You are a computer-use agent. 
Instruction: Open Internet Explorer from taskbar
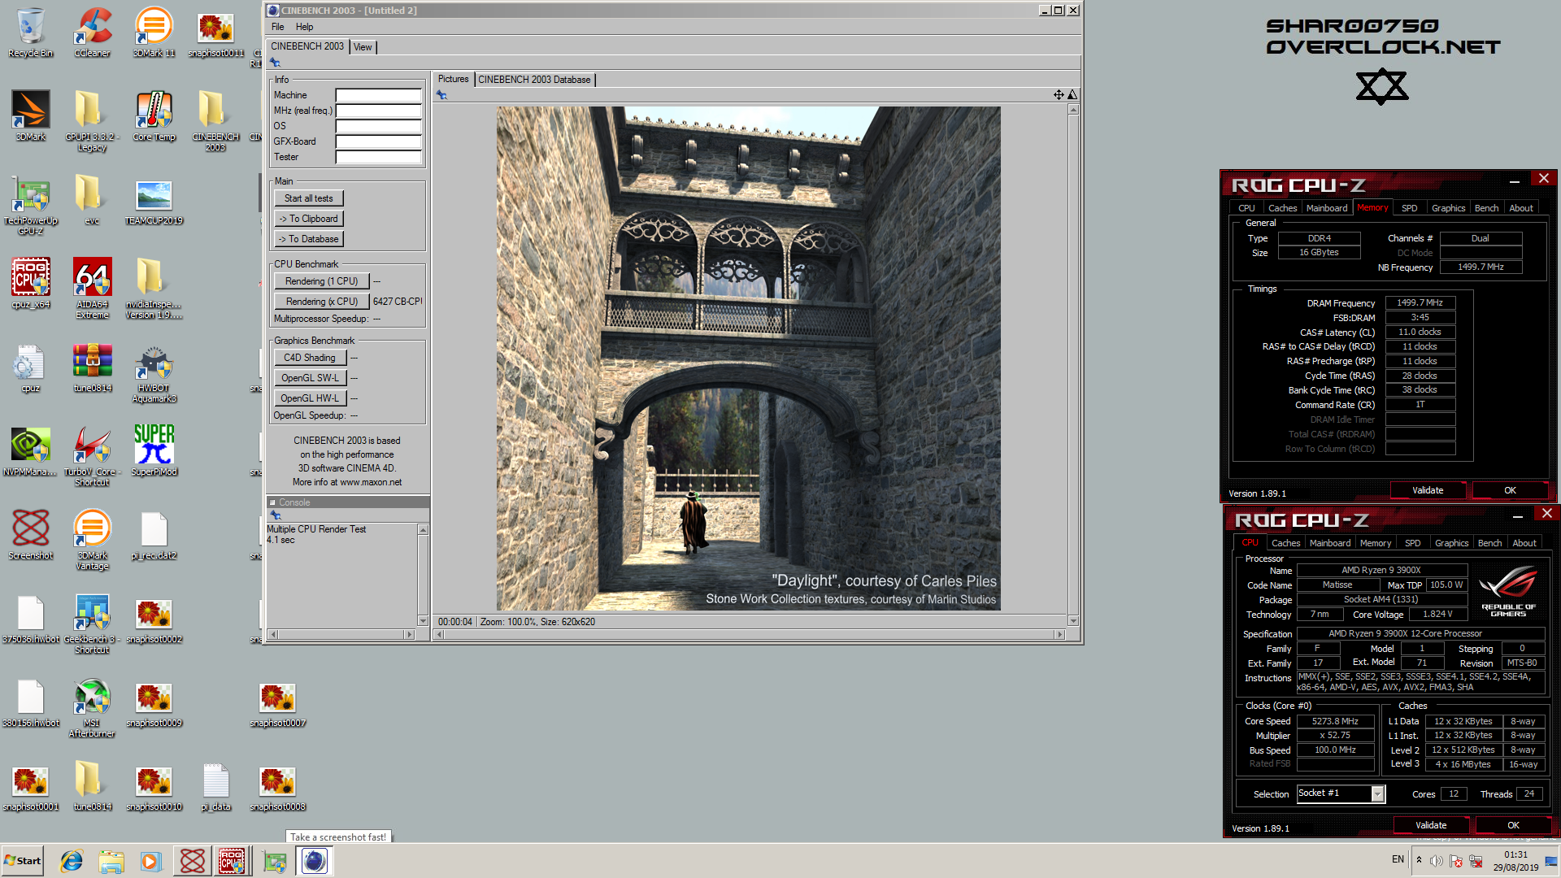[x=72, y=861]
